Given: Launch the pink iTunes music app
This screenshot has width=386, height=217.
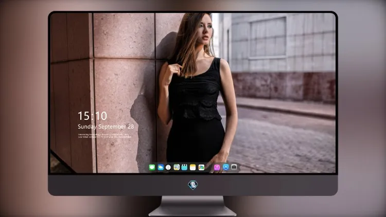Looking at the screenshot, I should click(x=217, y=168).
